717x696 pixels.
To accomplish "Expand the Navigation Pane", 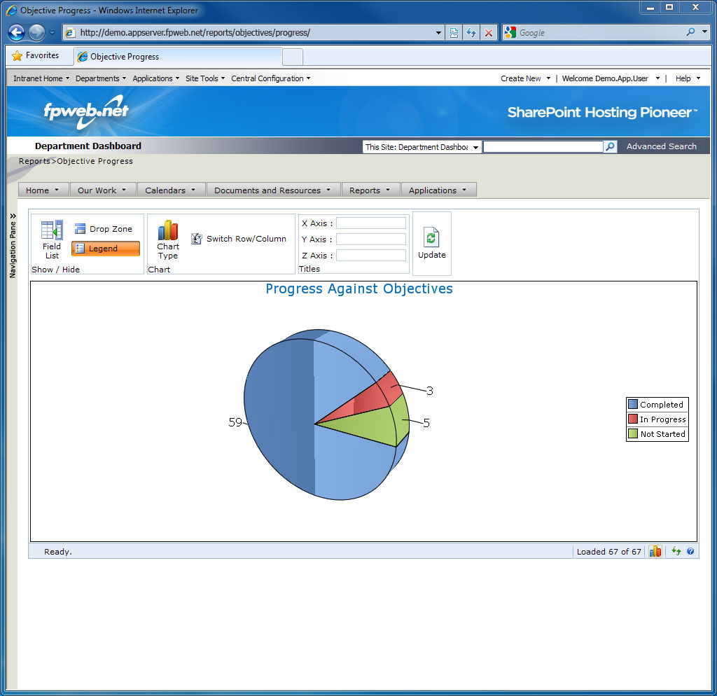I will pyautogui.click(x=13, y=245).
